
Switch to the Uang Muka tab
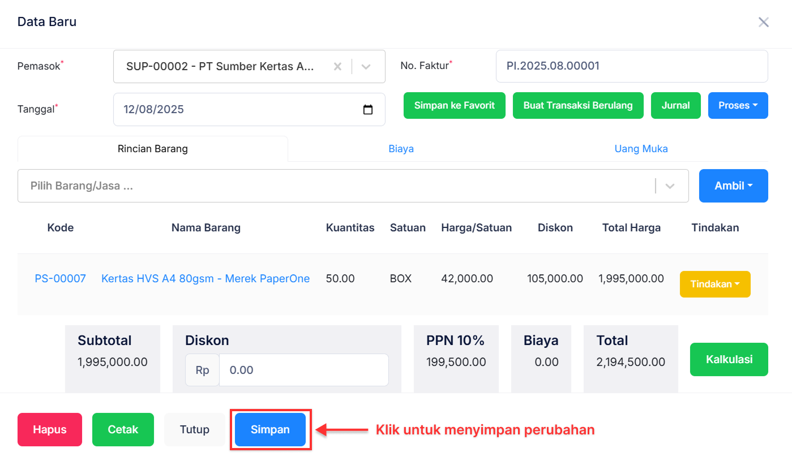(x=641, y=148)
